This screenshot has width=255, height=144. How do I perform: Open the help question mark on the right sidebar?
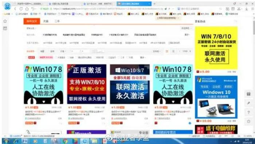(x=248, y=112)
